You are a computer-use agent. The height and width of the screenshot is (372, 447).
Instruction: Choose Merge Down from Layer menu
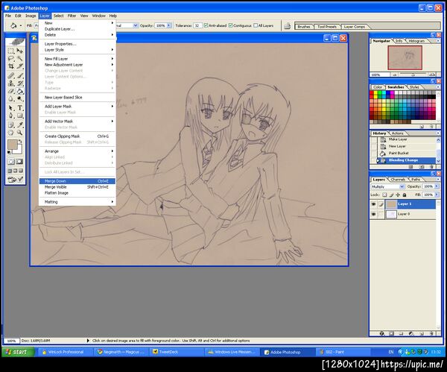(x=77, y=181)
